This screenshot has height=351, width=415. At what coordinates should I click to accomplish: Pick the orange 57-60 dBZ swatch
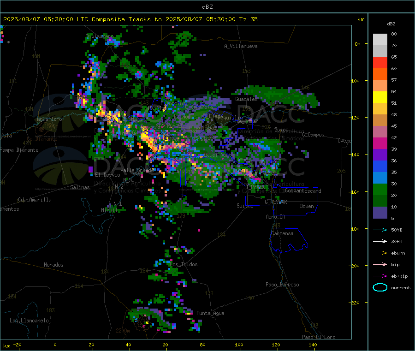(380, 74)
